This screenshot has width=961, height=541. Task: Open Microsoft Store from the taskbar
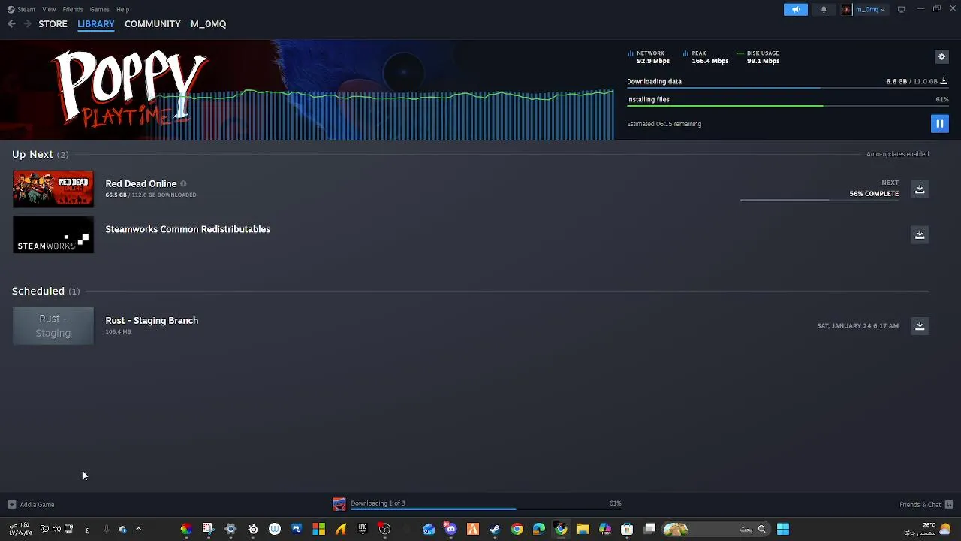tap(627, 530)
